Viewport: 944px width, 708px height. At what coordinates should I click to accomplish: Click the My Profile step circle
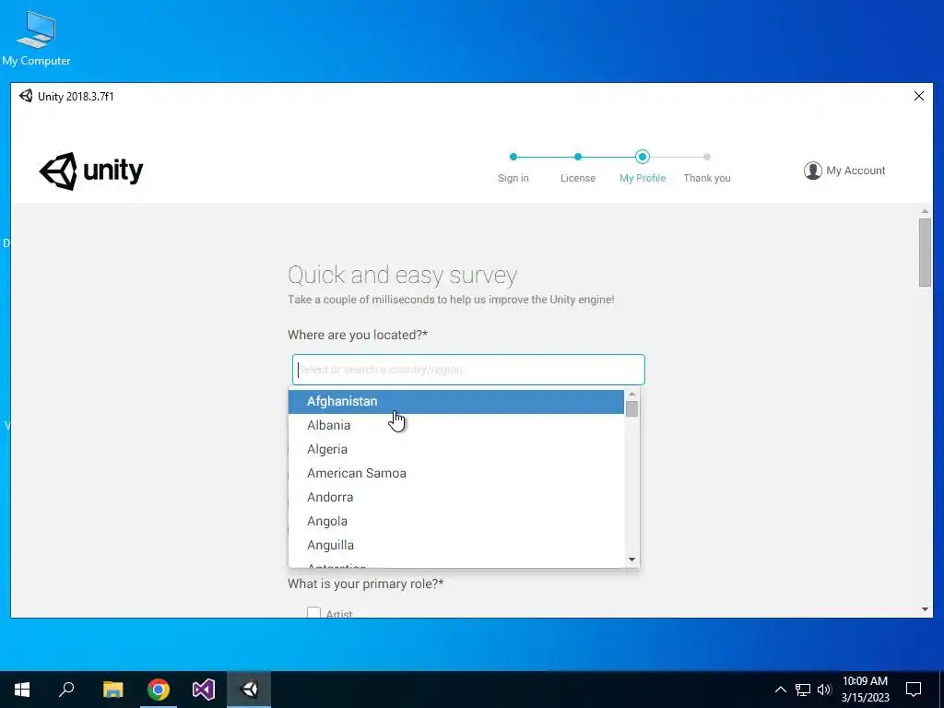point(643,157)
